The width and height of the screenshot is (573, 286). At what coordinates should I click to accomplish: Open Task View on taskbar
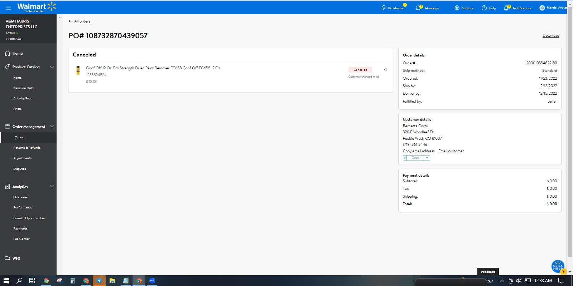point(32,281)
